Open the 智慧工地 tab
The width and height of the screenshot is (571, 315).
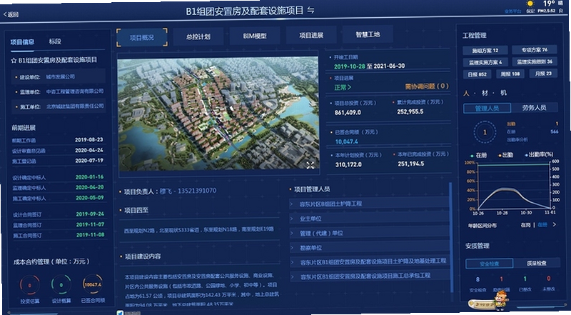[x=368, y=34]
